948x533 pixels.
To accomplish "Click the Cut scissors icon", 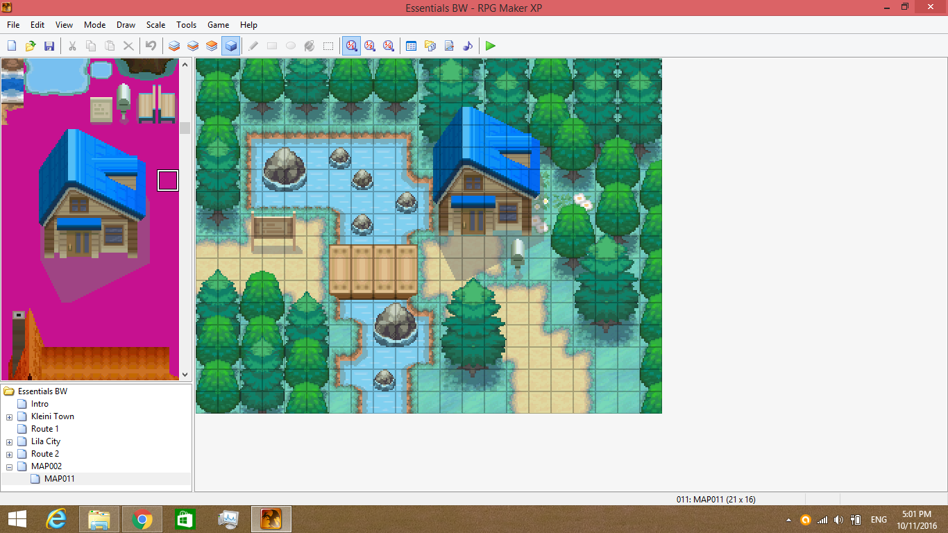I will [x=72, y=46].
